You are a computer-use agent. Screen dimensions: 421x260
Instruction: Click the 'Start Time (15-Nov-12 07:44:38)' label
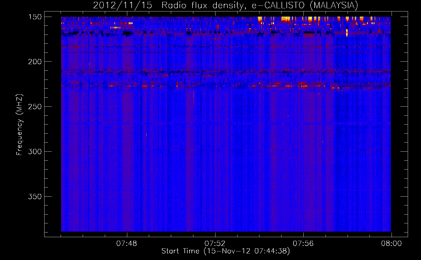226,251
